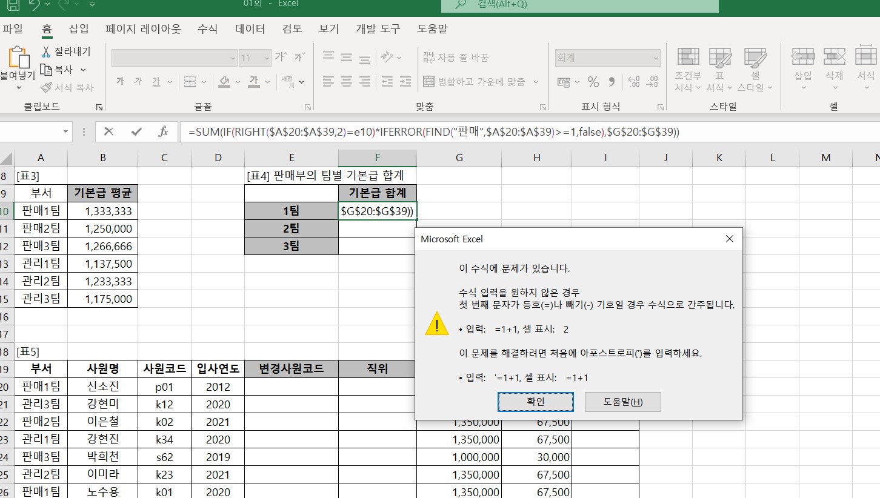Click the insert function fx icon
The image size is (880, 498).
coord(163,131)
